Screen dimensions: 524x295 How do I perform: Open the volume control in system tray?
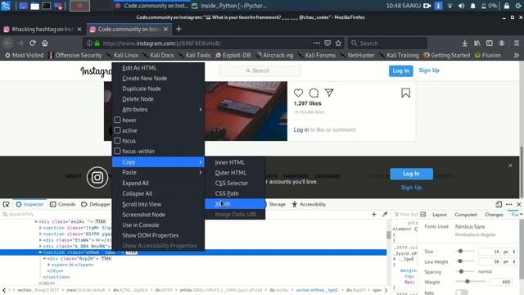(x=462, y=6)
